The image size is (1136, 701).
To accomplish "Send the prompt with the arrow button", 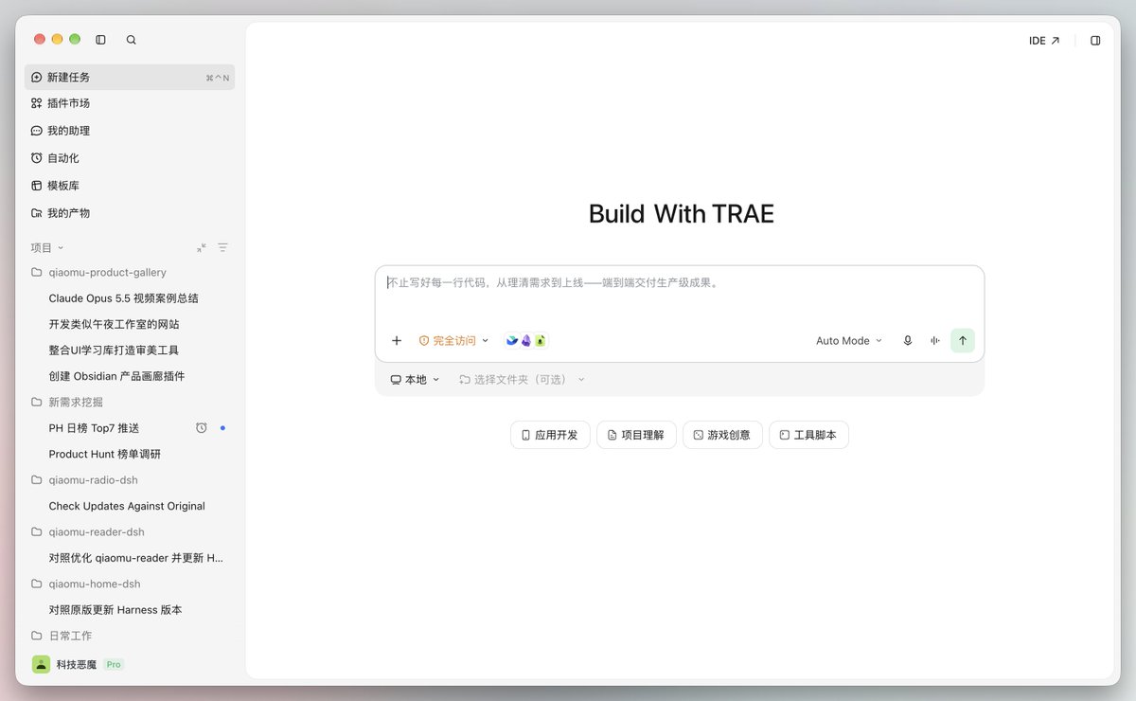I will pyautogui.click(x=963, y=341).
